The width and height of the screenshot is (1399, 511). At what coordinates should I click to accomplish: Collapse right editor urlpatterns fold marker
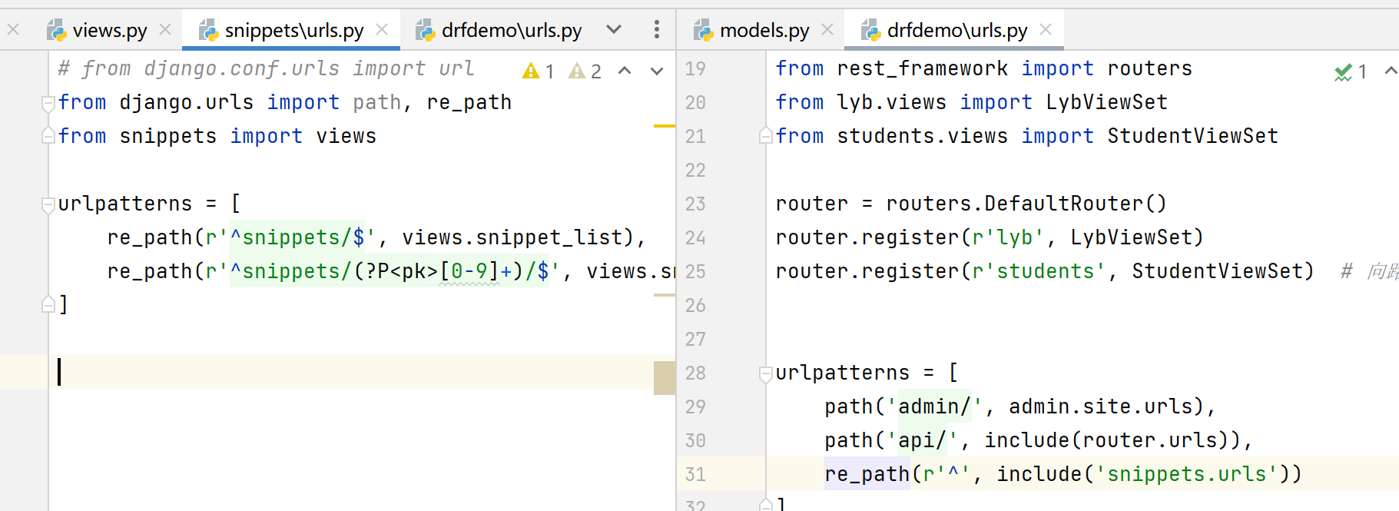[765, 373]
